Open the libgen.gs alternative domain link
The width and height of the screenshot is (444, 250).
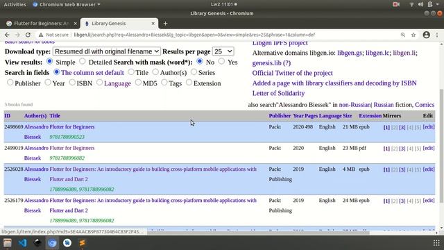click(x=350, y=53)
